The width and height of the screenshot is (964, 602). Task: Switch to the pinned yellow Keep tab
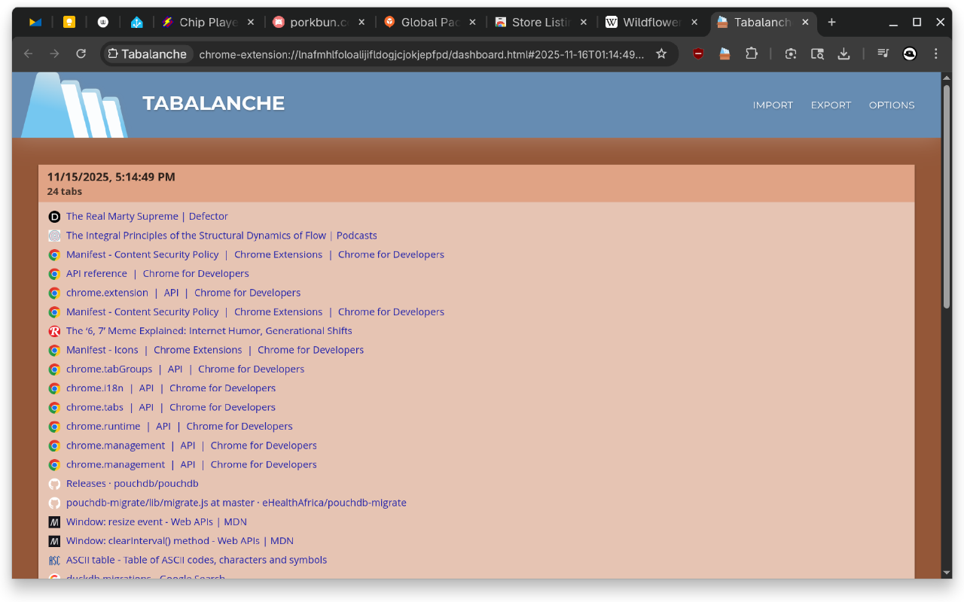point(69,23)
